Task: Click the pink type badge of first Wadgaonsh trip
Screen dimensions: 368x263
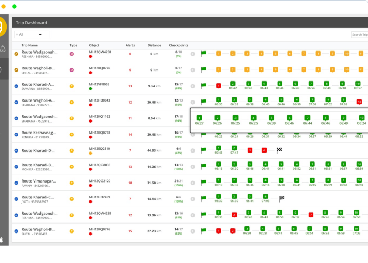Action: [72, 53]
